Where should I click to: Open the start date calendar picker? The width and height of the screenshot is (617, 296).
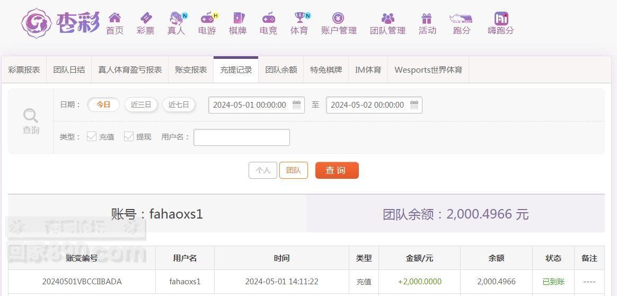pyautogui.click(x=296, y=105)
